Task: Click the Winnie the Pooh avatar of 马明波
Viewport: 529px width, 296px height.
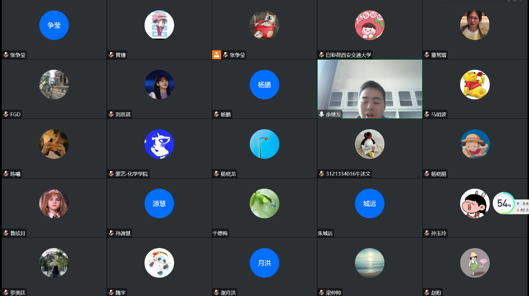Action: [x=475, y=85]
